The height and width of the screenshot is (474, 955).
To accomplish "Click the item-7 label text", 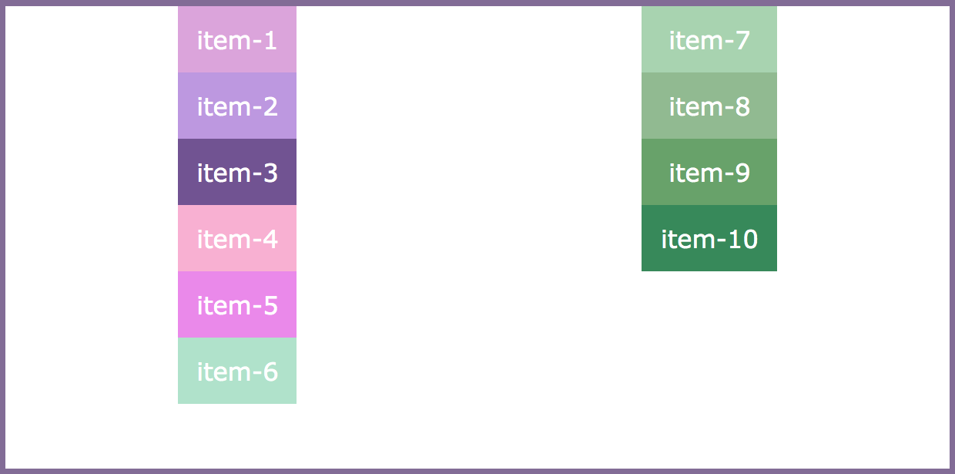I will click(709, 40).
